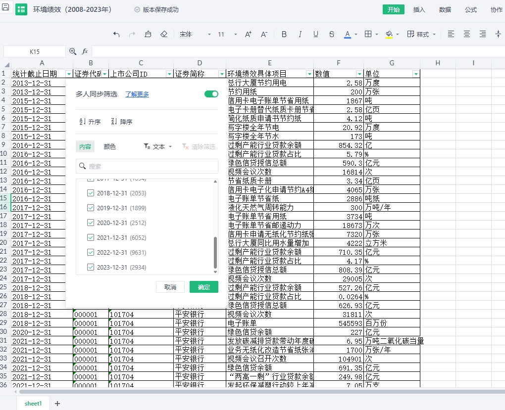Click the 清除筛选 button
The height and width of the screenshot is (410, 505).
pyautogui.click(x=199, y=147)
